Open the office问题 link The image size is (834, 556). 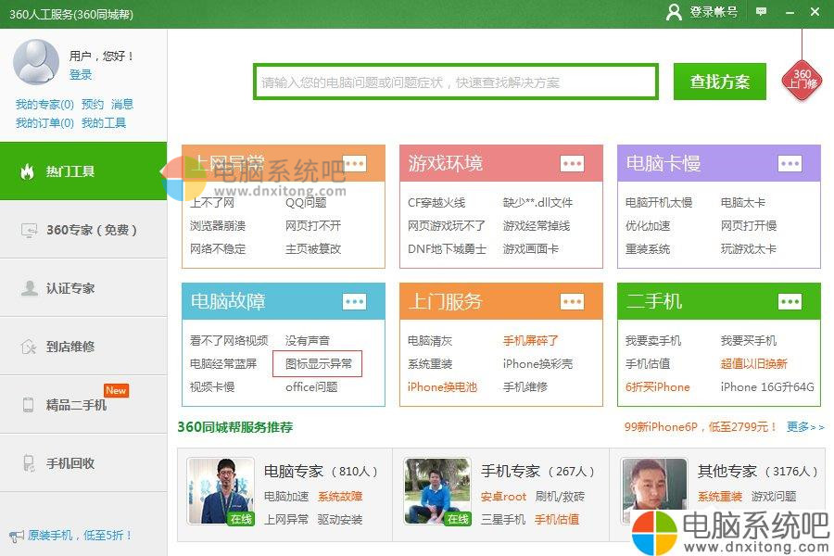[x=311, y=386]
